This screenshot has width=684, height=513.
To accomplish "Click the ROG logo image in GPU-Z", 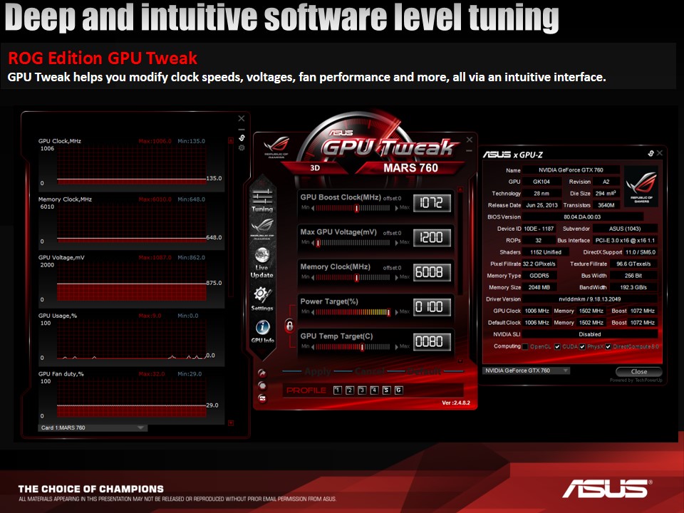I will (x=641, y=186).
